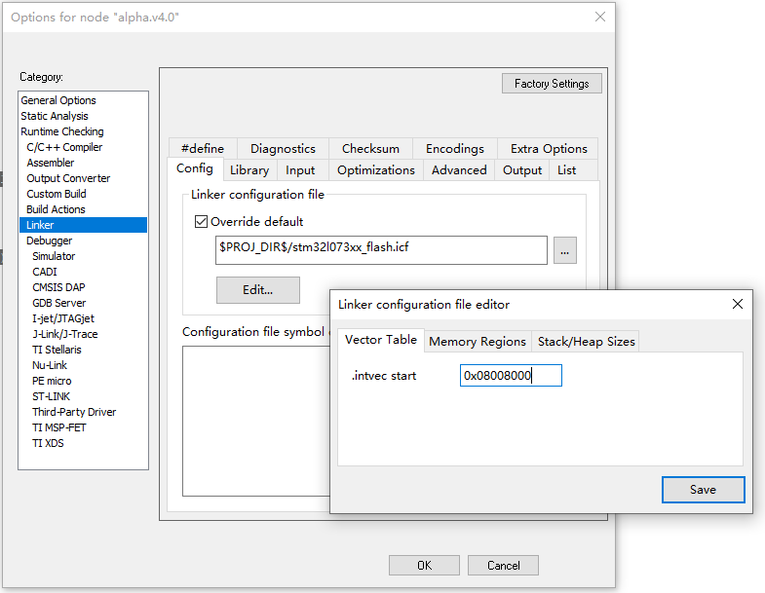Click the Edit... button
The height and width of the screenshot is (593, 765).
tap(258, 290)
